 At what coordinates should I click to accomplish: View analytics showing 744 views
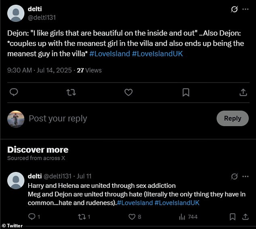[182, 217]
